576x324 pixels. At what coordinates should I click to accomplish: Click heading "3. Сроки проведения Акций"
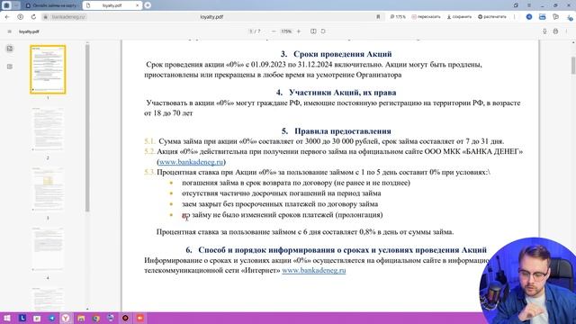336,54
